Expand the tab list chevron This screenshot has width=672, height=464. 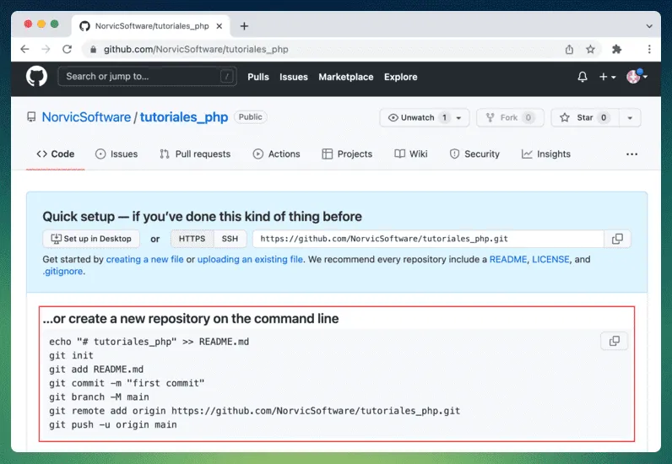coord(649,26)
